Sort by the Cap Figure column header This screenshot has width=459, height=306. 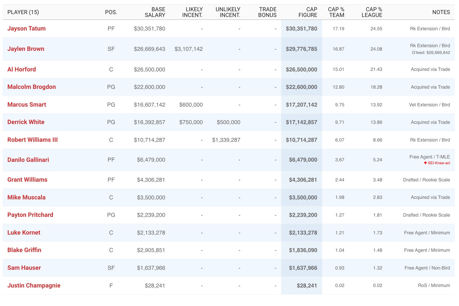[307, 12]
